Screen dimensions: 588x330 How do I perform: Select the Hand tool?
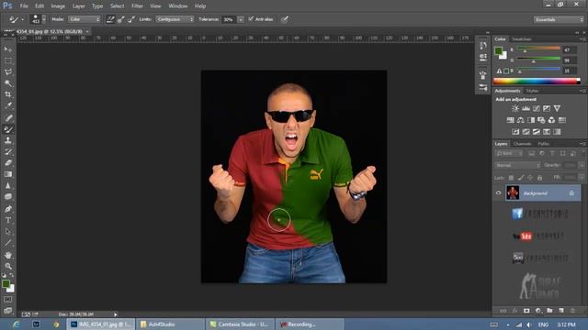pyautogui.click(x=8, y=255)
